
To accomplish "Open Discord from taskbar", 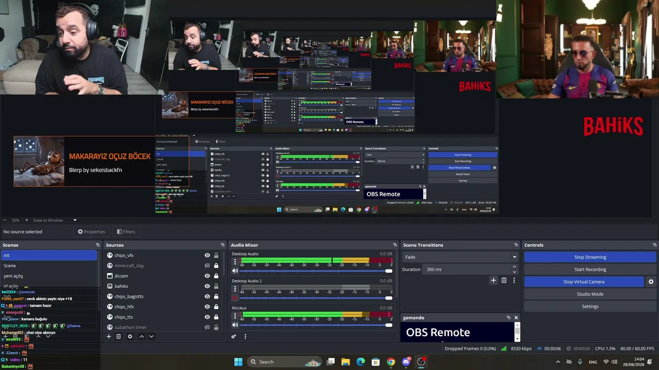I will tap(406, 362).
